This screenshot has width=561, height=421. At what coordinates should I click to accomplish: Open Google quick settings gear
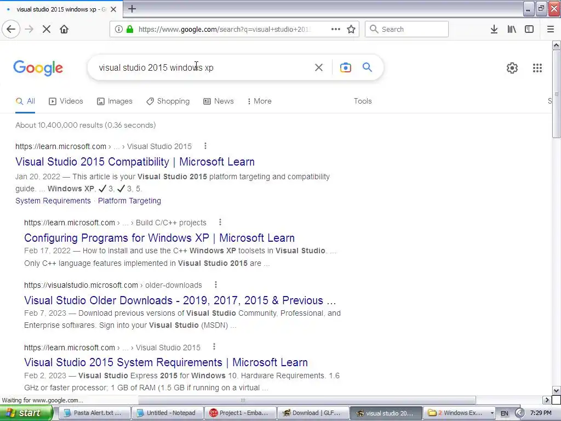pos(512,67)
